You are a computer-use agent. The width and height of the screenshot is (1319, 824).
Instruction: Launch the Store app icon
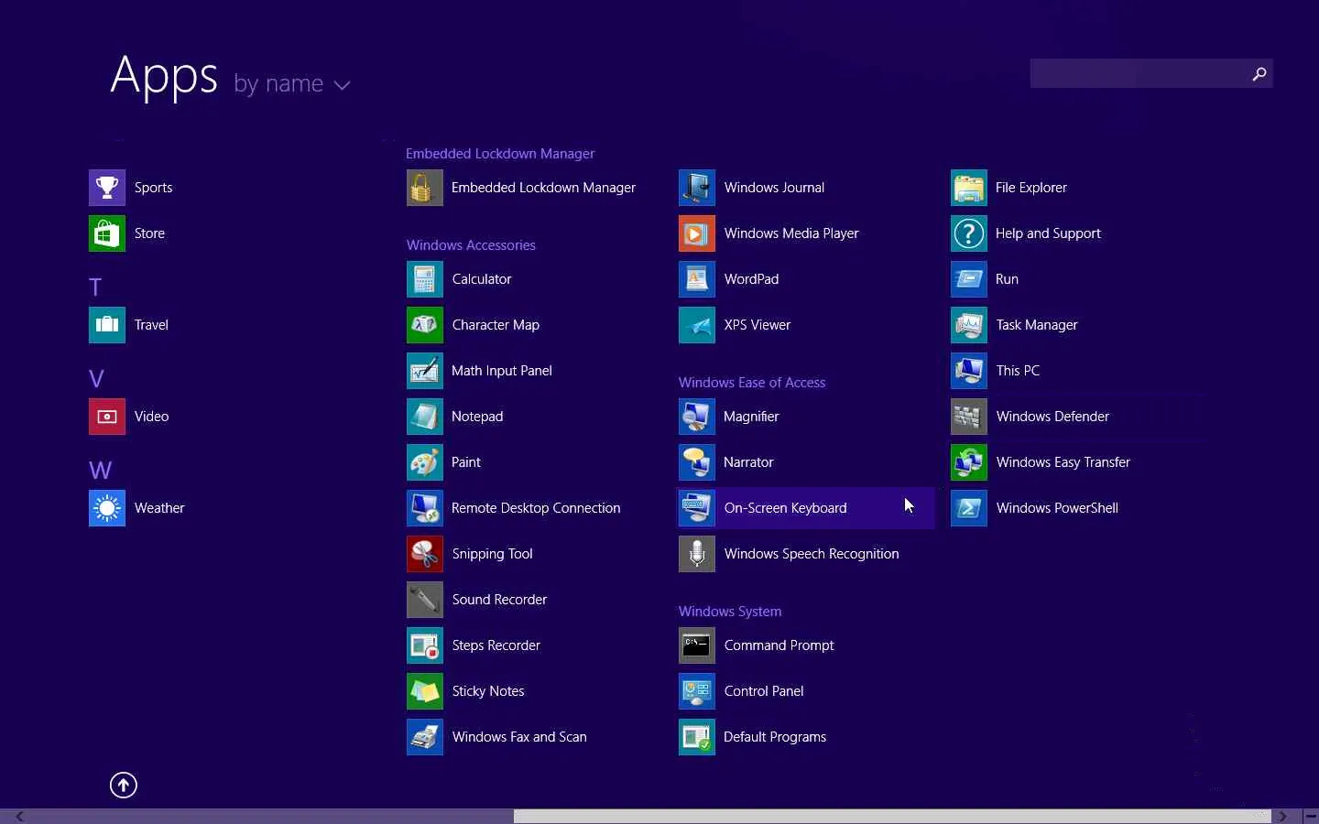107,233
